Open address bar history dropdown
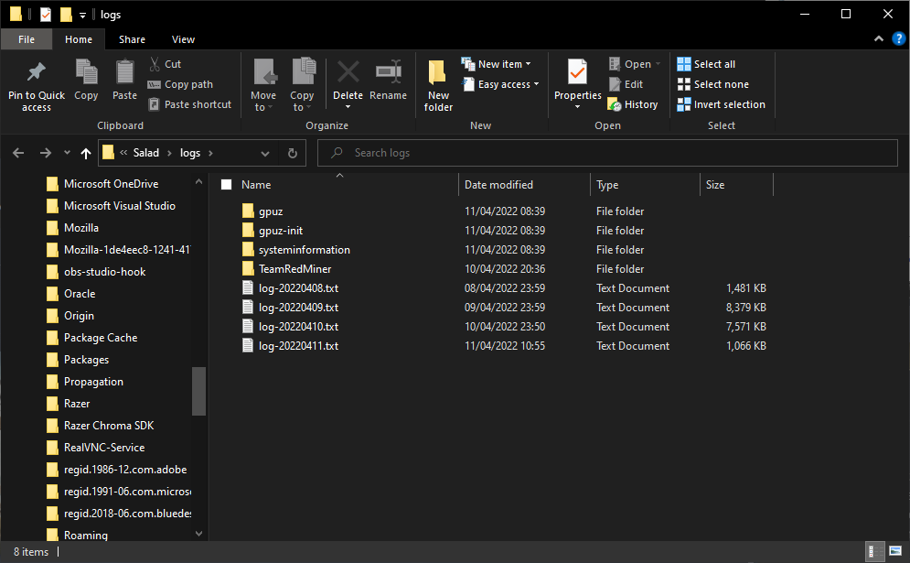 pyautogui.click(x=264, y=154)
